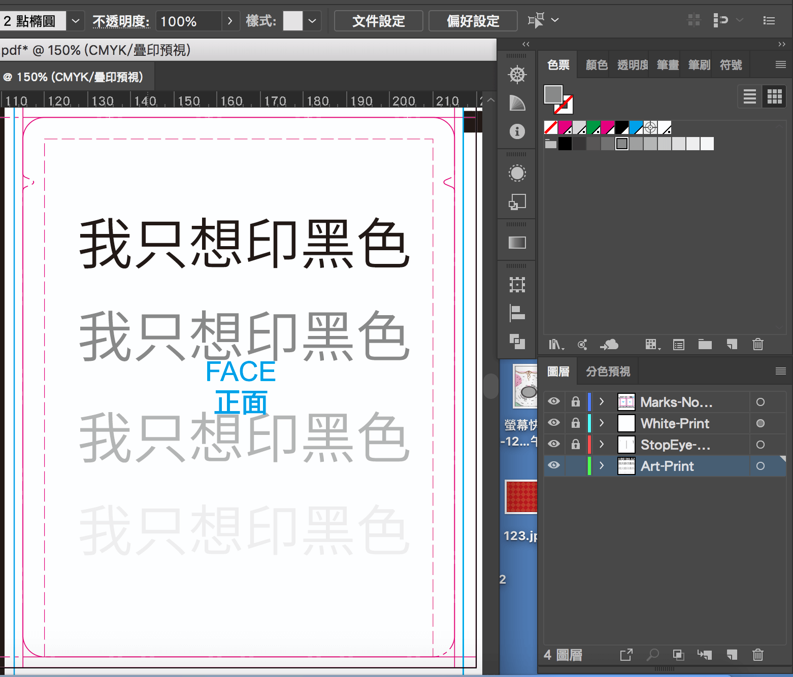Screen dimensions: 793x677
Task: Open the Color Guide panel icon
Action: [x=517, y=103]
